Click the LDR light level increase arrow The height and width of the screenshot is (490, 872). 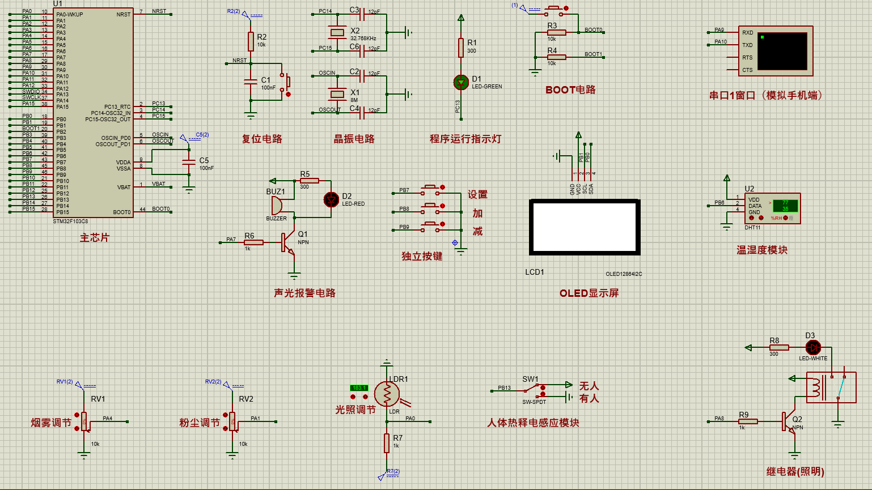click(x=365, y=397)
